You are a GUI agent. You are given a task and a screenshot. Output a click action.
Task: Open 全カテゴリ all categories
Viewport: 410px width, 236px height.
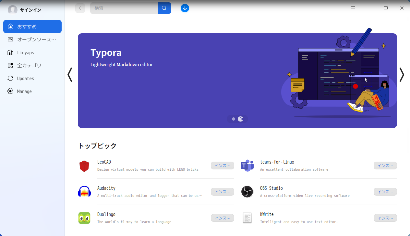pos(32,65)
